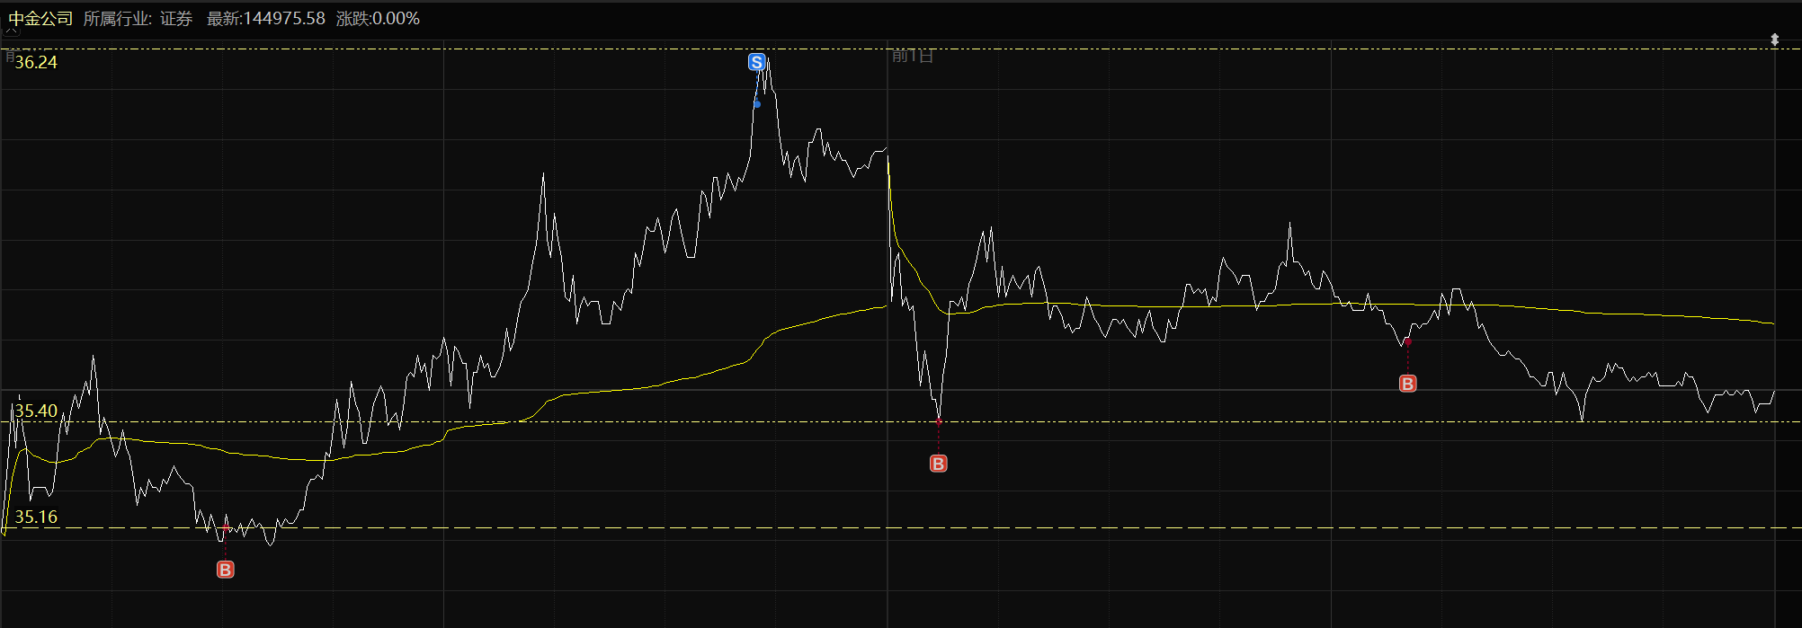Click the 所属行业: 证券 label
Image resolution: width=1802 pixels, height=628 pixels.
pyautogui.click(x=138, y=18)
